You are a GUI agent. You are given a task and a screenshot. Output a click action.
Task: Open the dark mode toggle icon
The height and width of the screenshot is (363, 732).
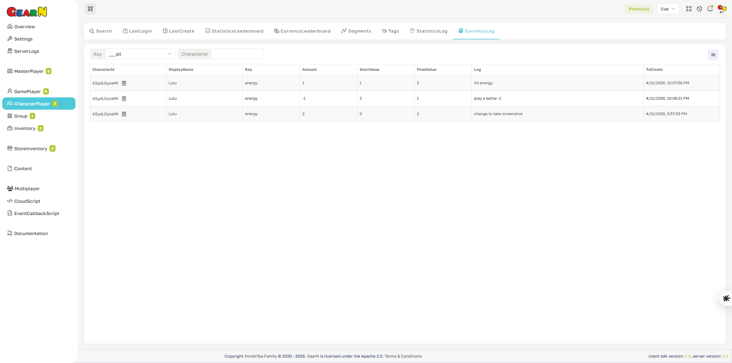click(699, 9)
